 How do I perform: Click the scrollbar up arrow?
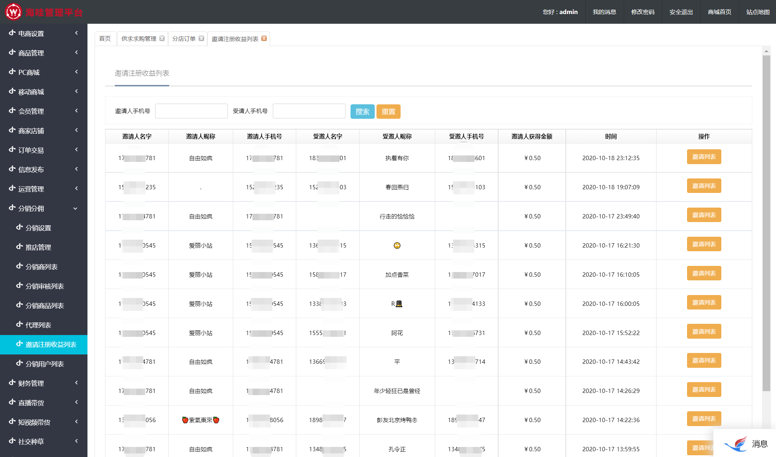click(x=766, y=51)
